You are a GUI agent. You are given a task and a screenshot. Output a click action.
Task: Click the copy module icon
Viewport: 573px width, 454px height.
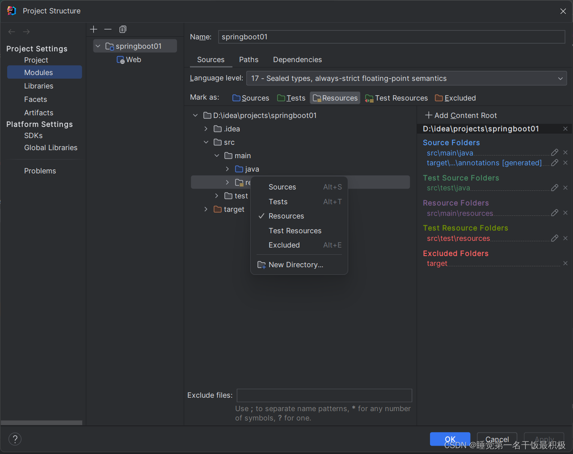click(x=122, y=29)
